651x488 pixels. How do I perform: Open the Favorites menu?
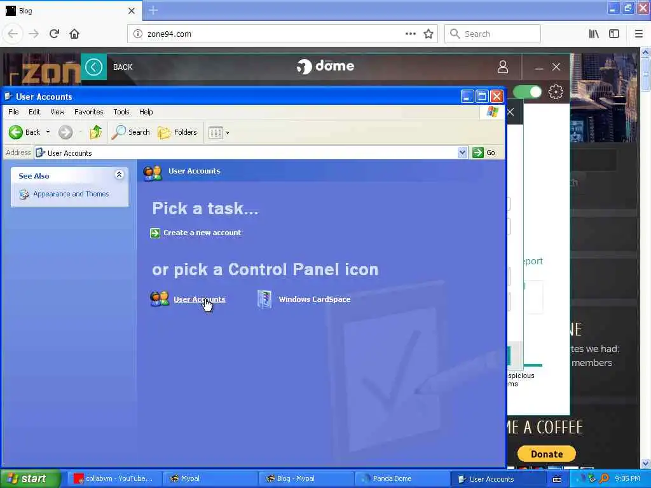pyautogui.click(x=89, y=112)
